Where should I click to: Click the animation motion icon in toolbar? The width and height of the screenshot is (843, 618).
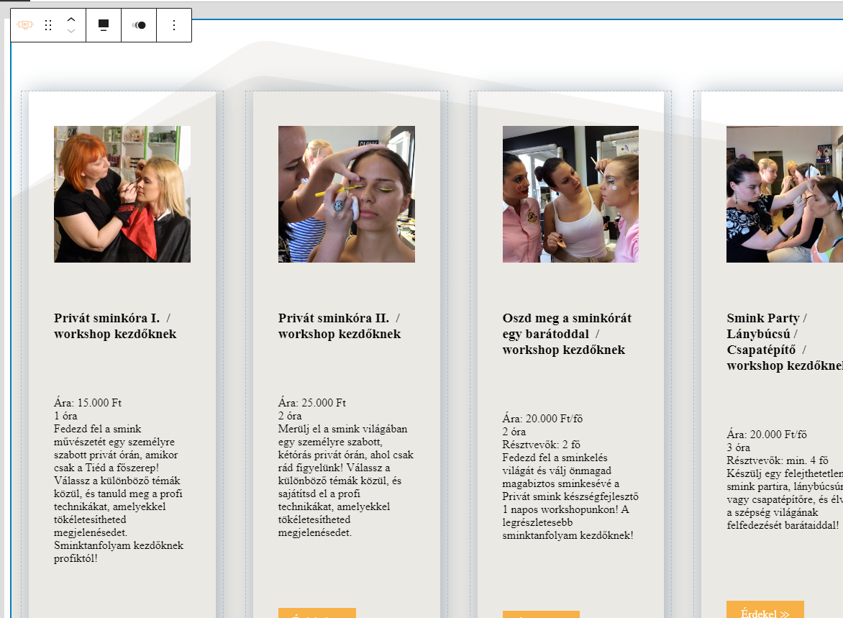139,25
